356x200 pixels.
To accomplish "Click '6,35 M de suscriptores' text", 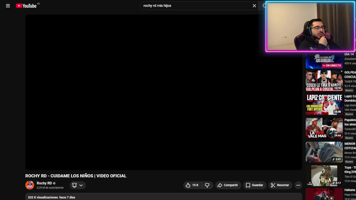I will (50, 188).
